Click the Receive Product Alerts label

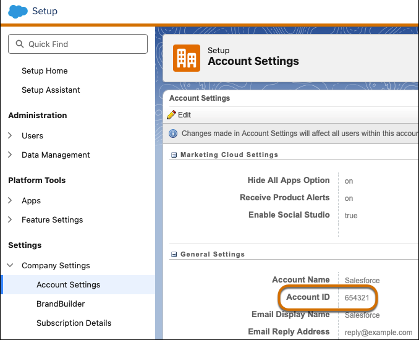pyautogui.click(x=285, y=198)
